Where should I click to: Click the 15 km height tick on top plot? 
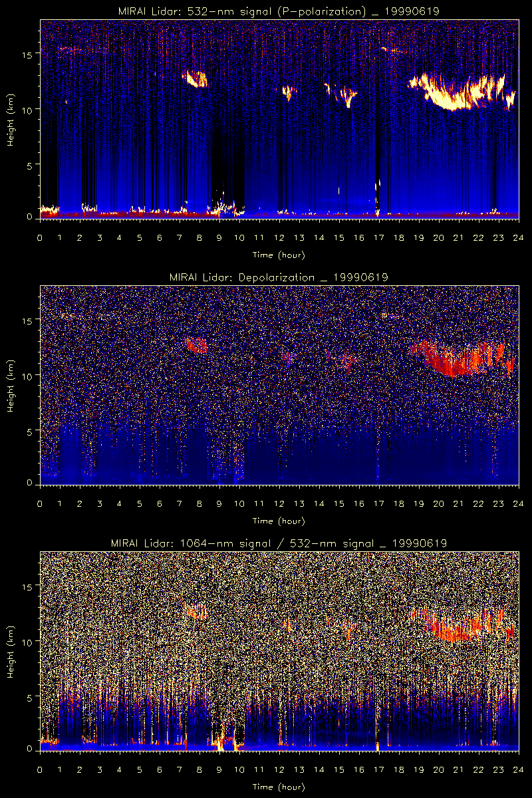[29, 53]
